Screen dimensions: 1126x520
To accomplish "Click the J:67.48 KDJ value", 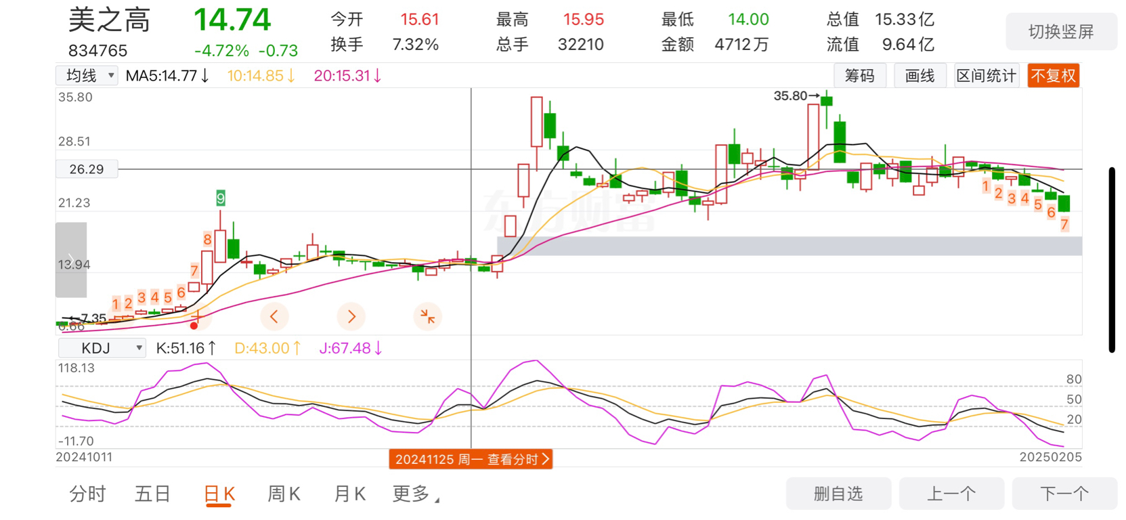I will [351, 348].
